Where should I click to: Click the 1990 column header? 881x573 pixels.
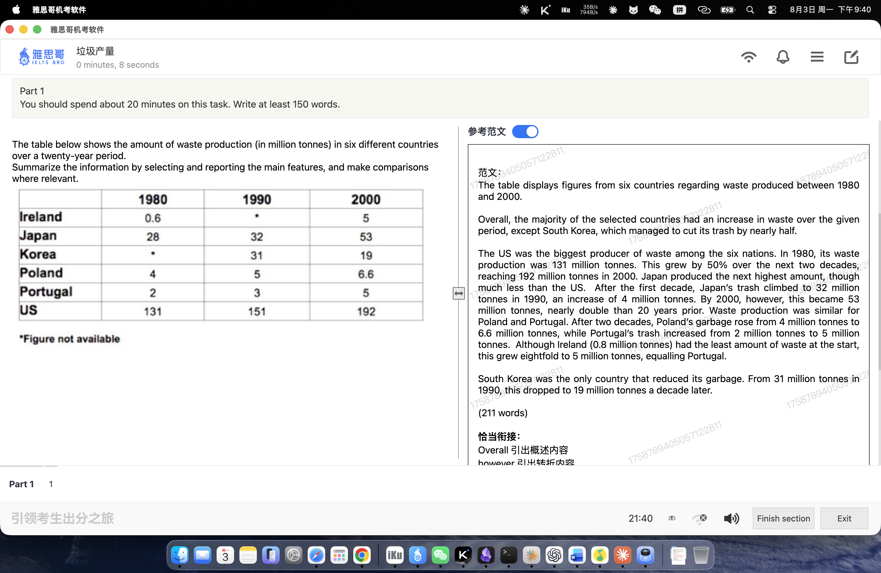tap(257, 199)
